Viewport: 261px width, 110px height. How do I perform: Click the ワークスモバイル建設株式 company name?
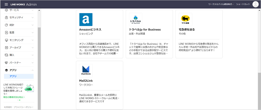pos(221,4)
